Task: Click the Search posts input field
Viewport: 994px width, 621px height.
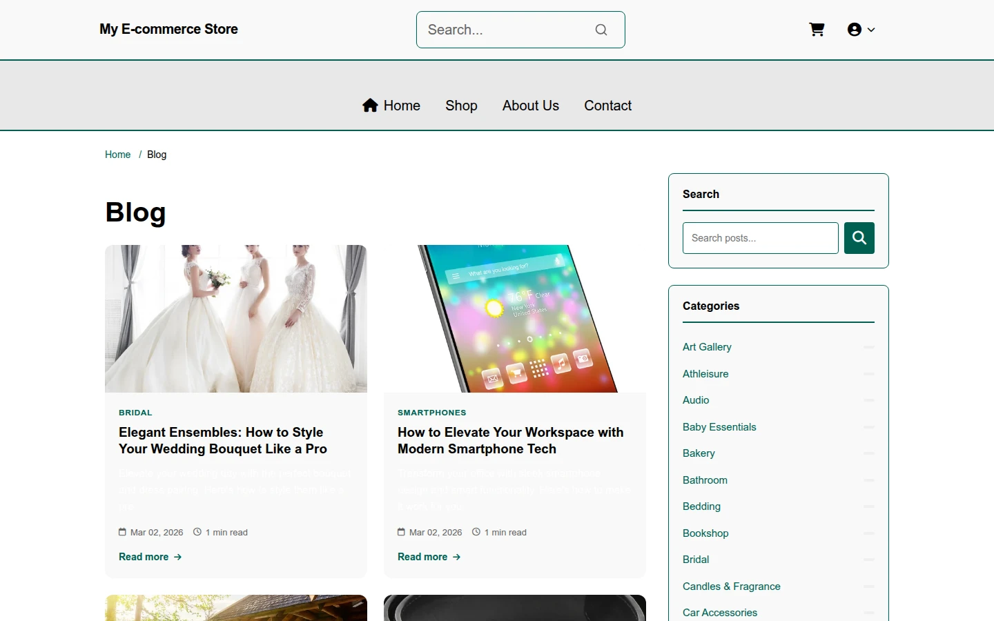Action: point(761,238)
